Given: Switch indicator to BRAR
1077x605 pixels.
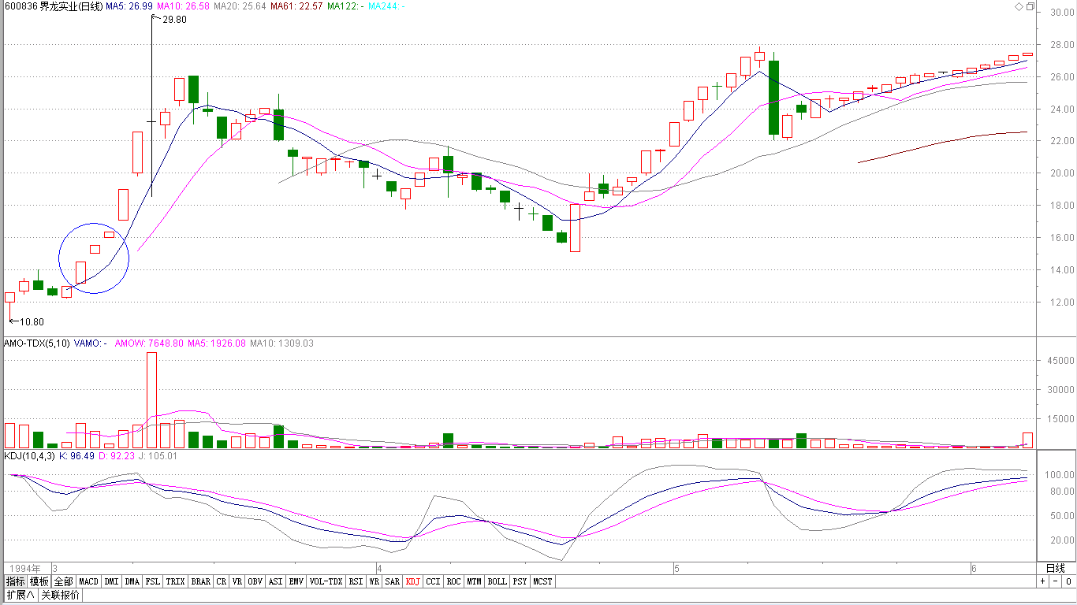Looking at the screenshot, I should click(x=200, y=581).
